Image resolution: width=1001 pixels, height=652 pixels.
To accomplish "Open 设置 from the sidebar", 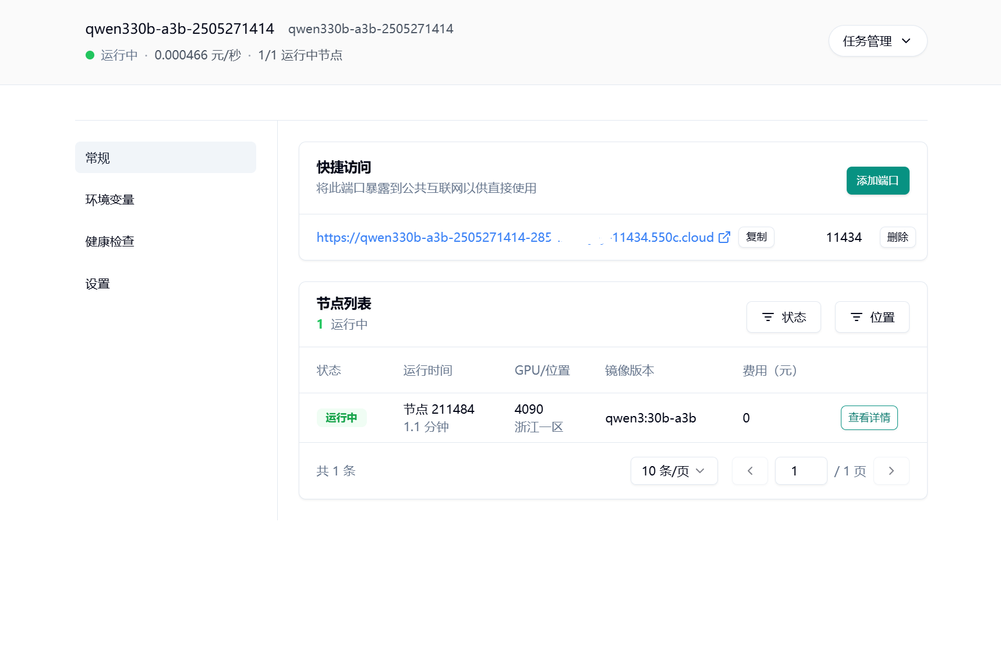I will tap(98, 284).
